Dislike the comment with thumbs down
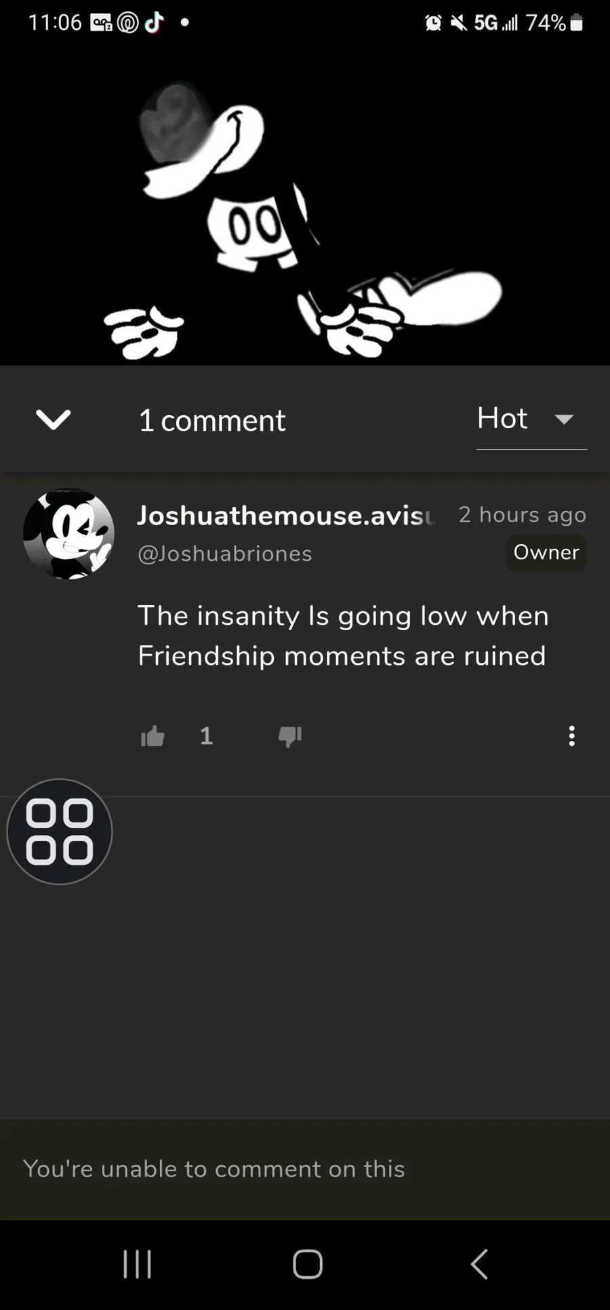 pos(290,736)
